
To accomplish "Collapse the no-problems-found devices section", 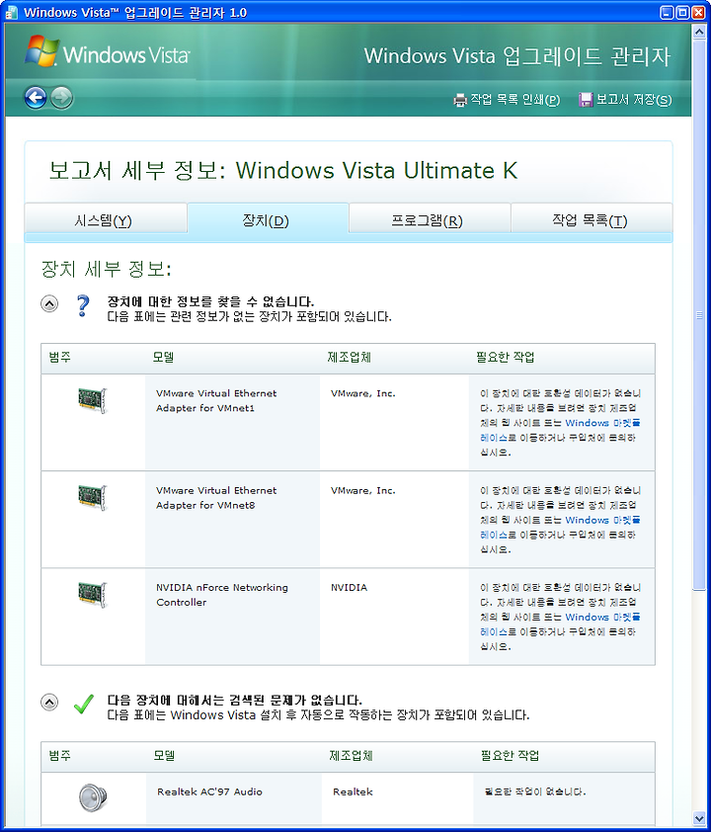I will (x=49, y=702).
